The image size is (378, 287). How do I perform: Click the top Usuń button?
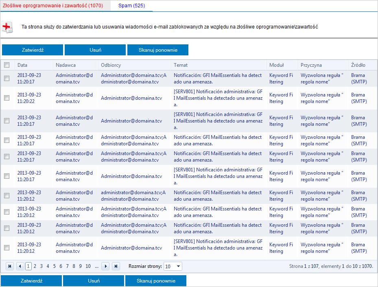95,50
